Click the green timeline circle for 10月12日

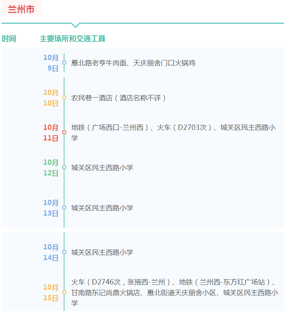click(x=64, y=167)
